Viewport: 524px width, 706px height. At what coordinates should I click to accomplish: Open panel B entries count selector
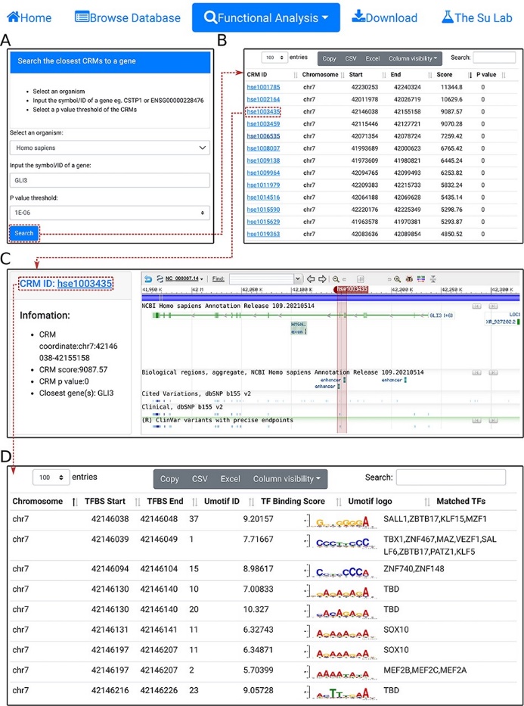(x=274, y=58)
